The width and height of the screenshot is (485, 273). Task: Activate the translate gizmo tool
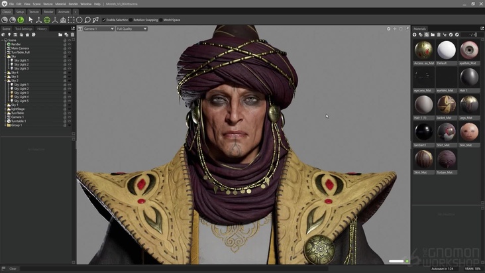click(38, 20)
